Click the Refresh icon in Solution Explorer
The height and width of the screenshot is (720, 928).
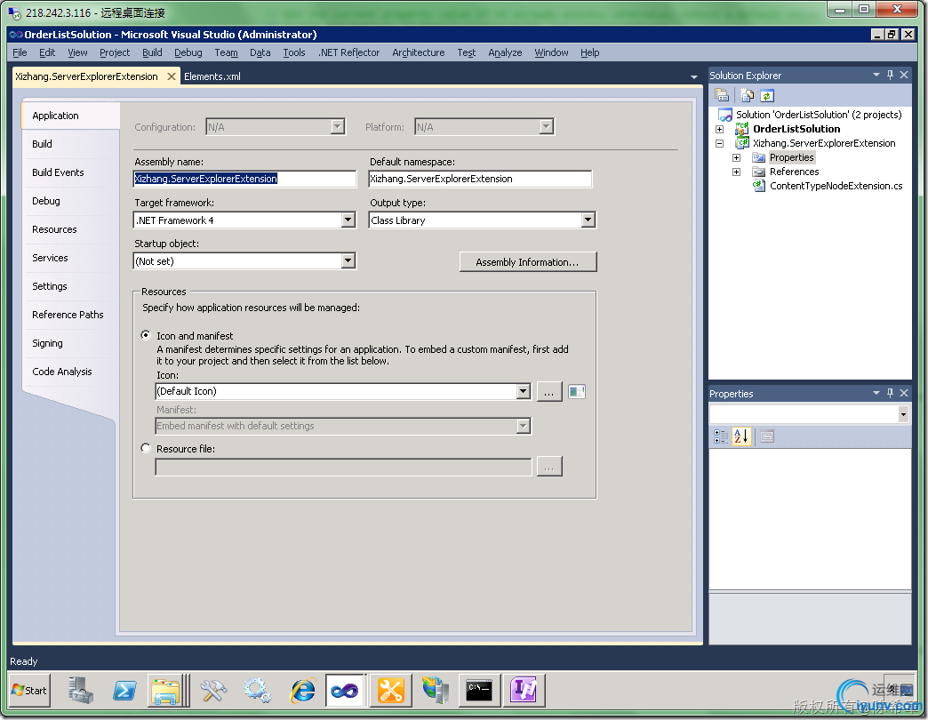767,95
